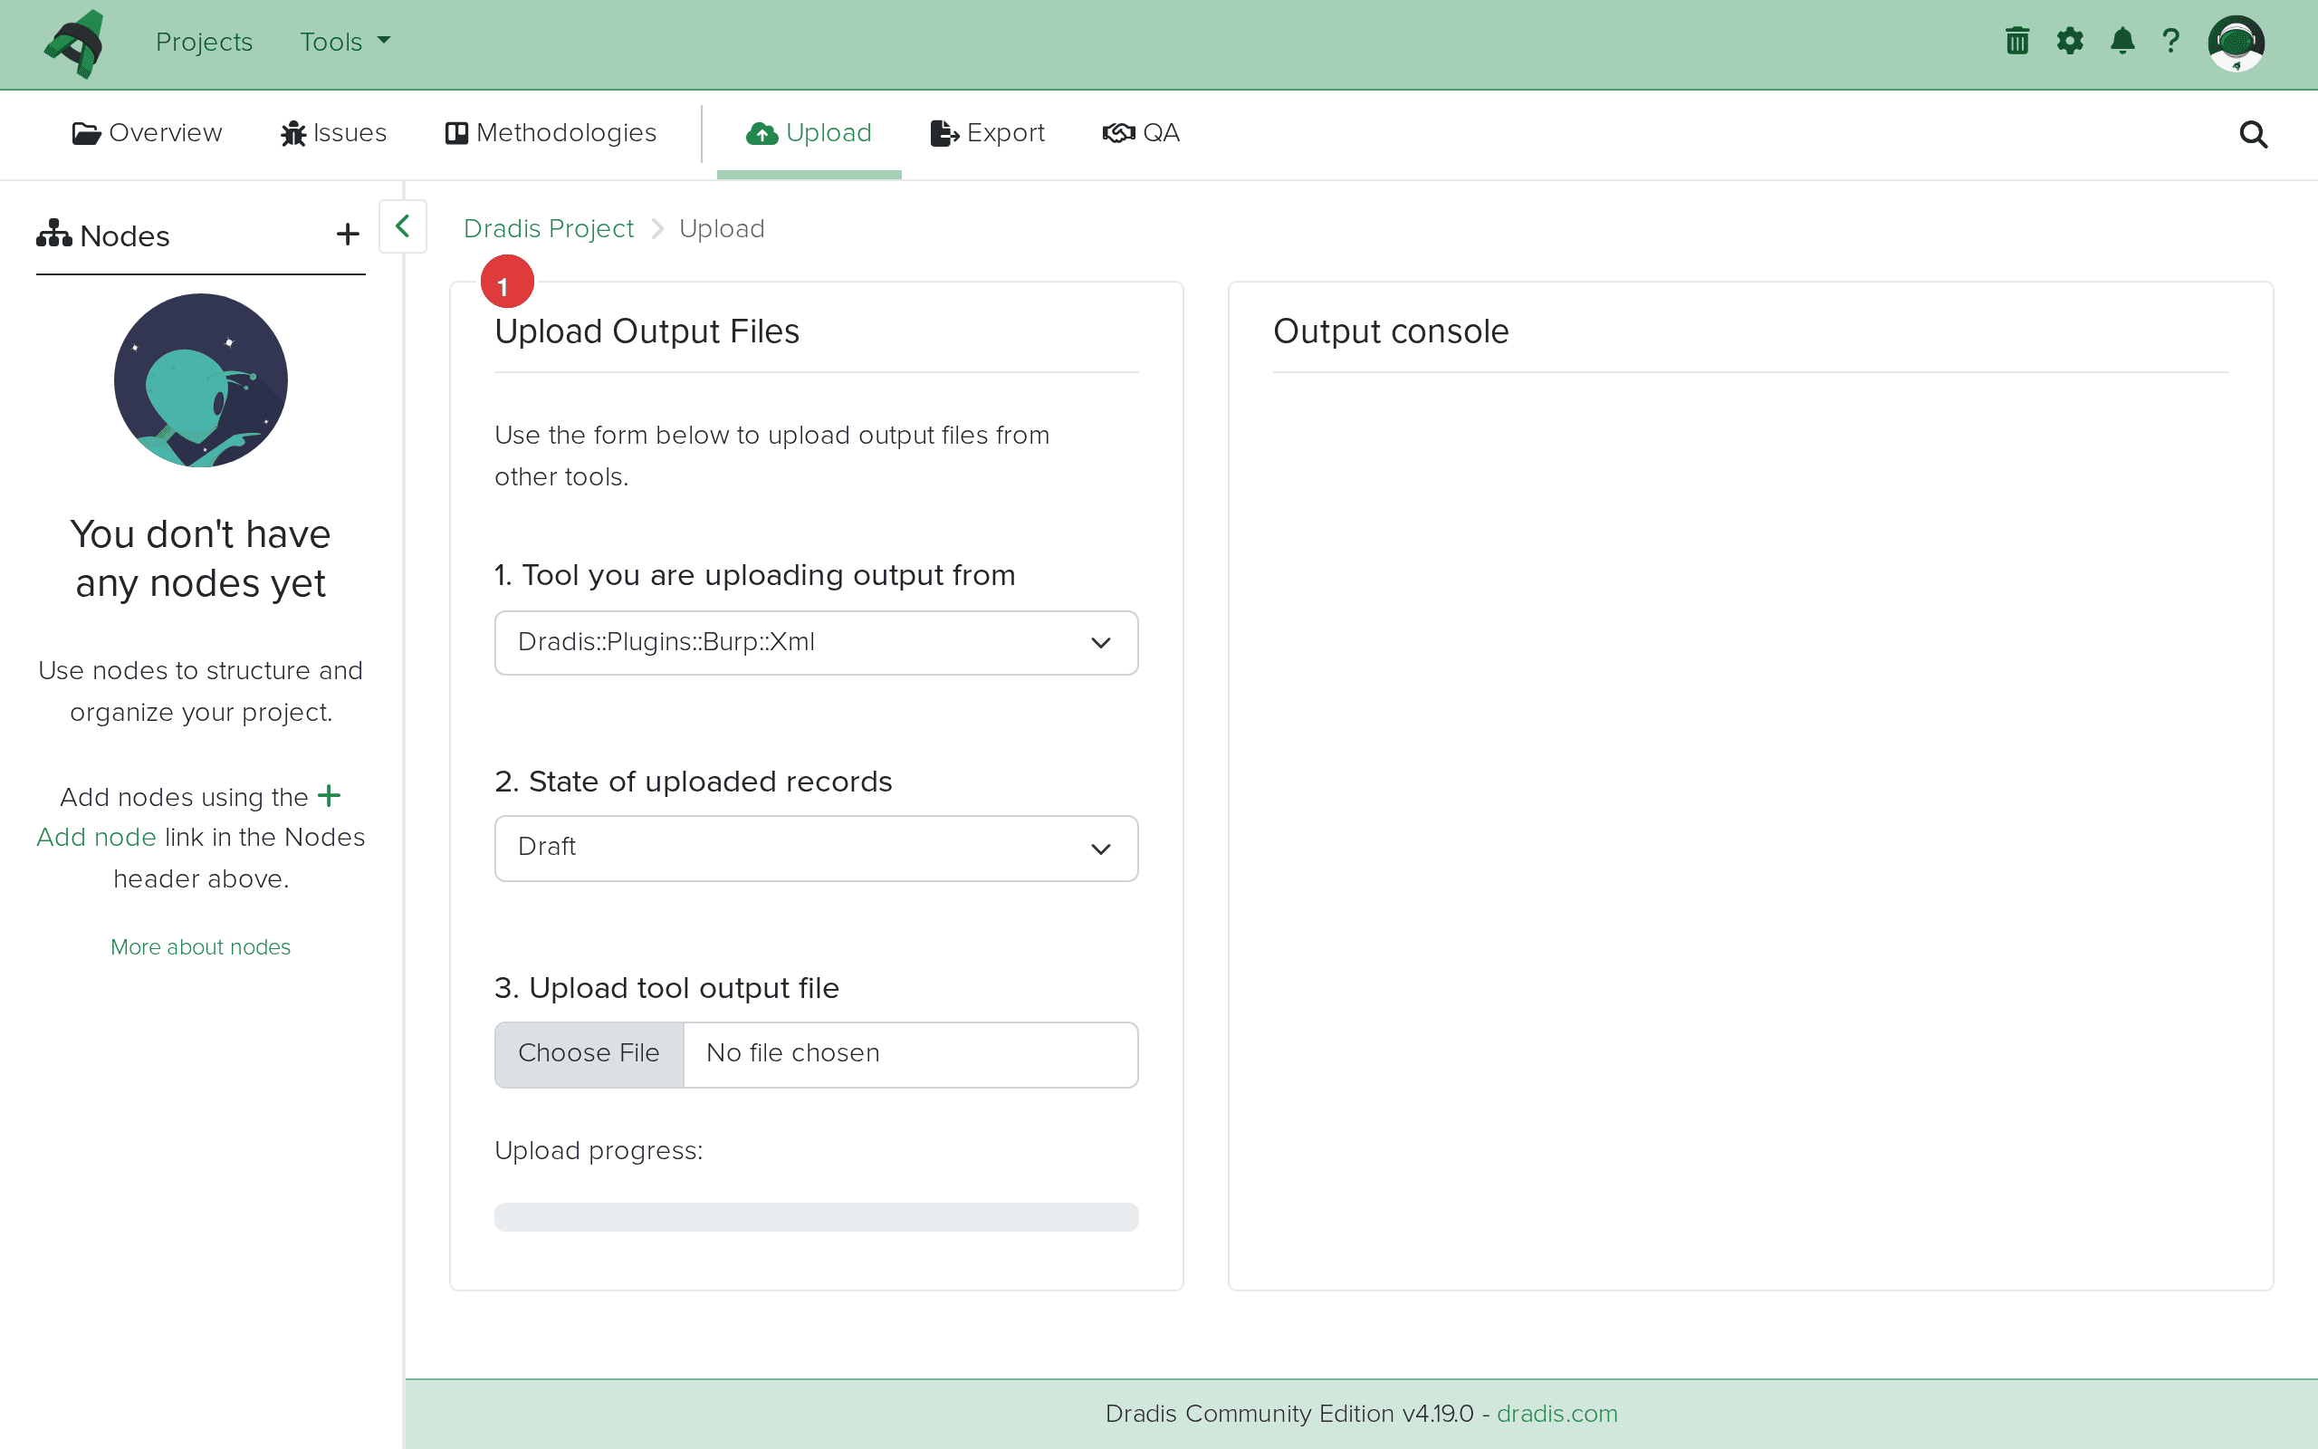Go to the Methodologies tab
Viewport: 2318px width, 1449px height.
tap(551, 133)
